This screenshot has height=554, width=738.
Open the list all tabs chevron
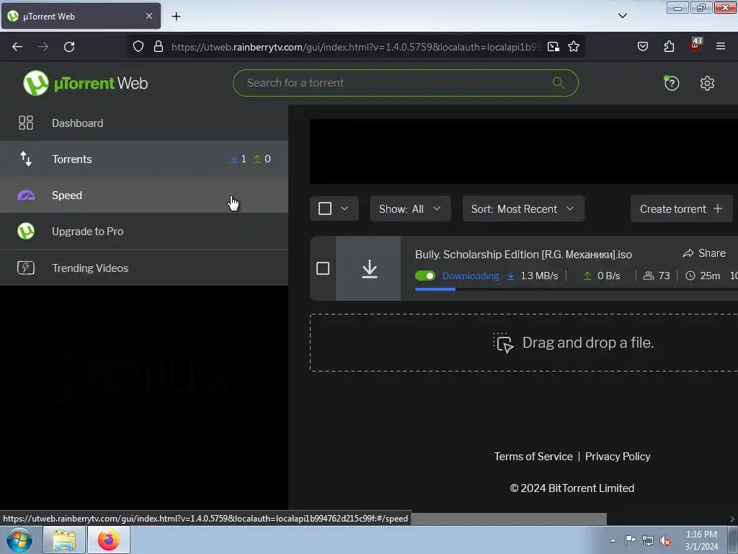click(x=623, y=16)
